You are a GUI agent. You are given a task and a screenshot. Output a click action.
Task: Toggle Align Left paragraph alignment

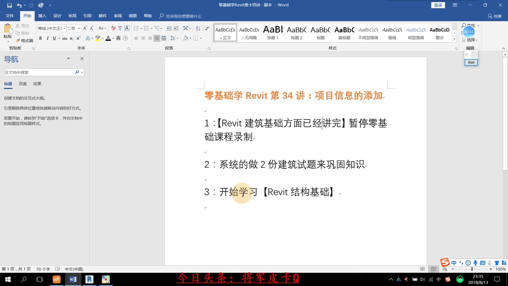[x=136, y=39]
